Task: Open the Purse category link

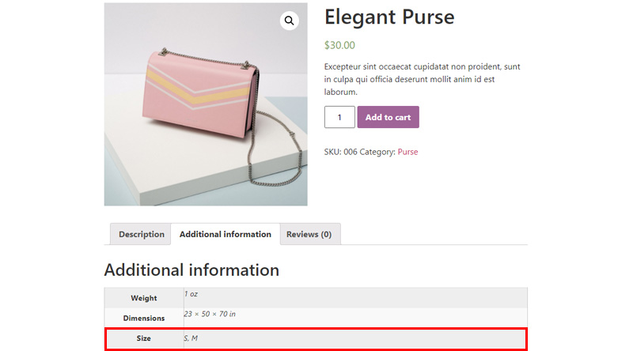Action: [407, 152]
